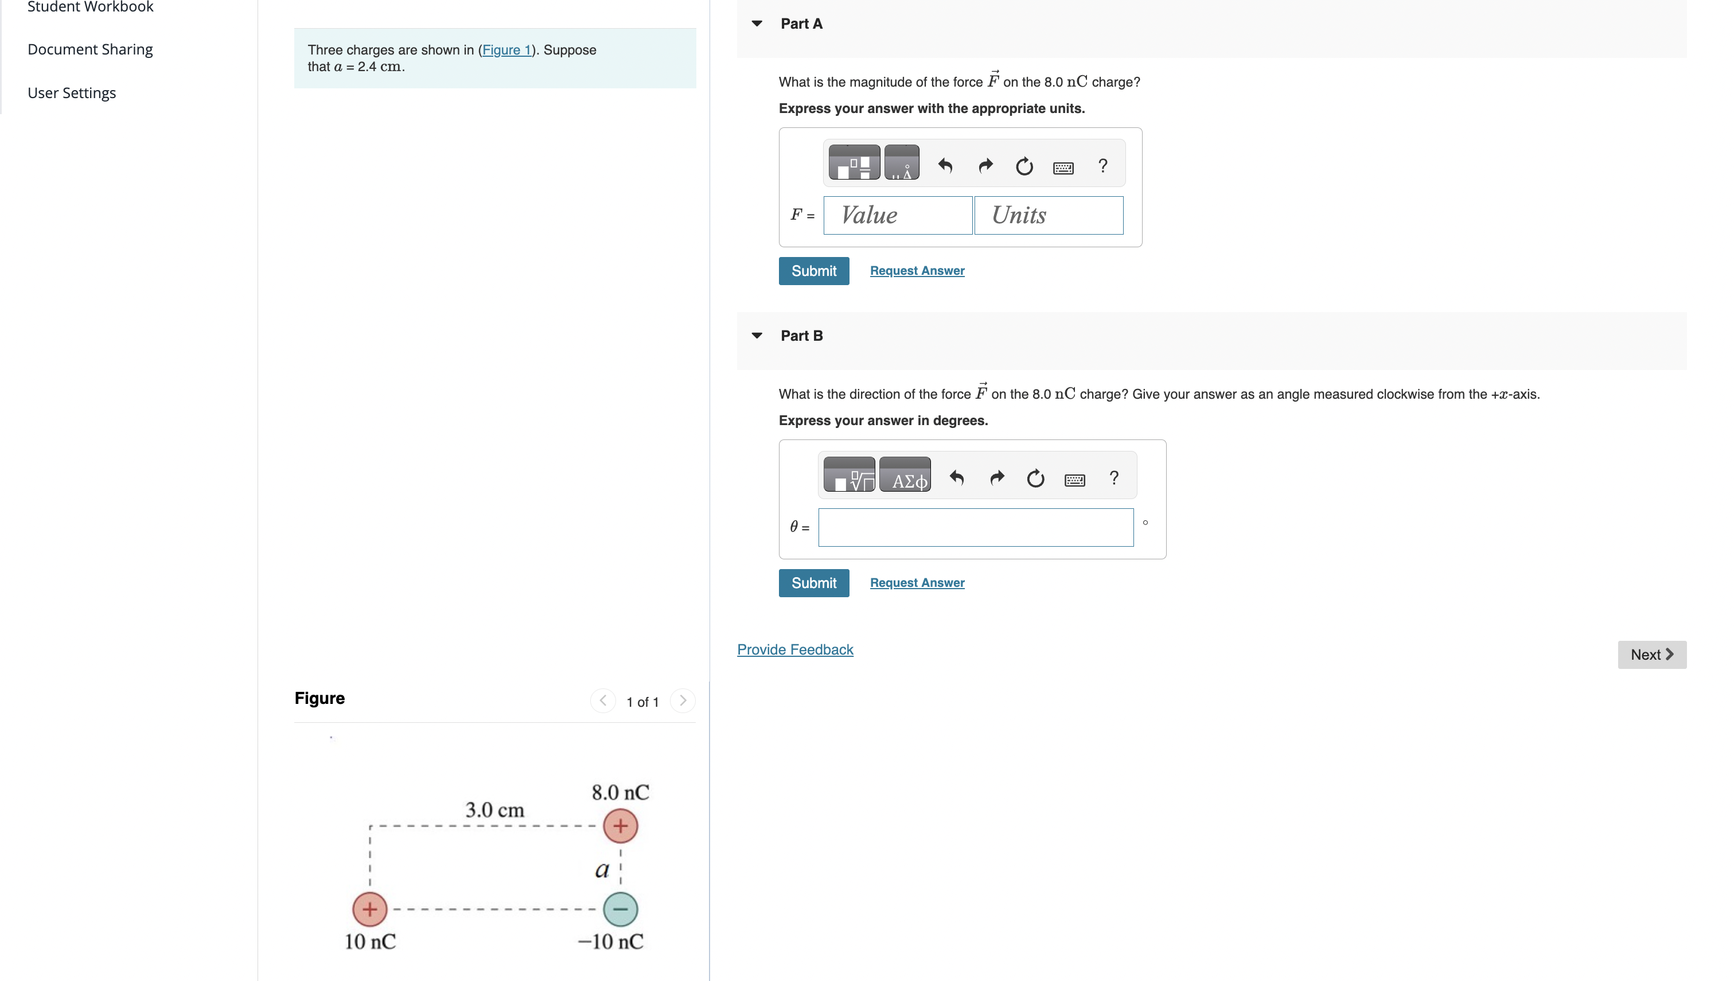The width and height of the screenshot is (1734, 981).
Task: Open the square-root template icon in Part B
Action: tap(848, 475)
